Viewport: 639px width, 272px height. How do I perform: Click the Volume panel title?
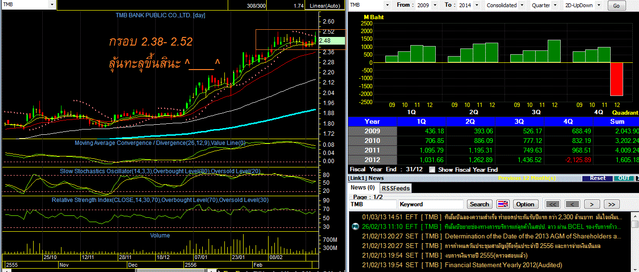pyautogui.click(x=160, y=236)
